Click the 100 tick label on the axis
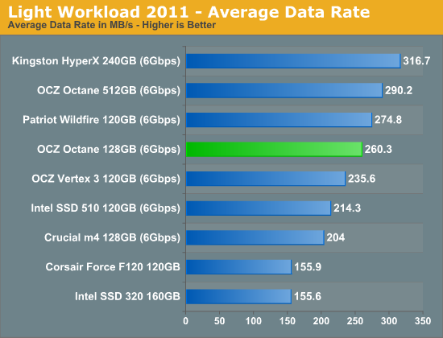443x338 pixels. coord(254,321)
